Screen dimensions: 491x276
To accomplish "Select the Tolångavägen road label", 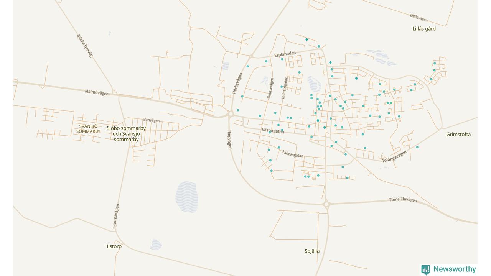I will click(x=394, y=157).
